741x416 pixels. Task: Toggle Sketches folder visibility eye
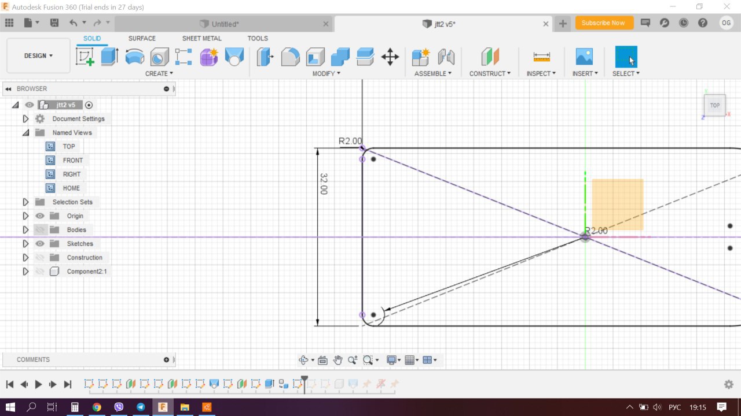tap(40, 244)
